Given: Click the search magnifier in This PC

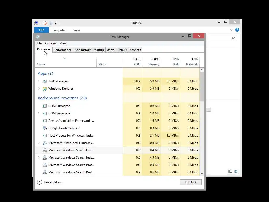Looking at the screenshot, I should tap(233, 38).
